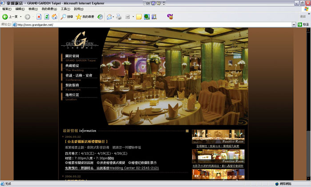Open 典藏婚宴 The Wedding page
This screenshot has width=311, height=187.
coord(72,66)
